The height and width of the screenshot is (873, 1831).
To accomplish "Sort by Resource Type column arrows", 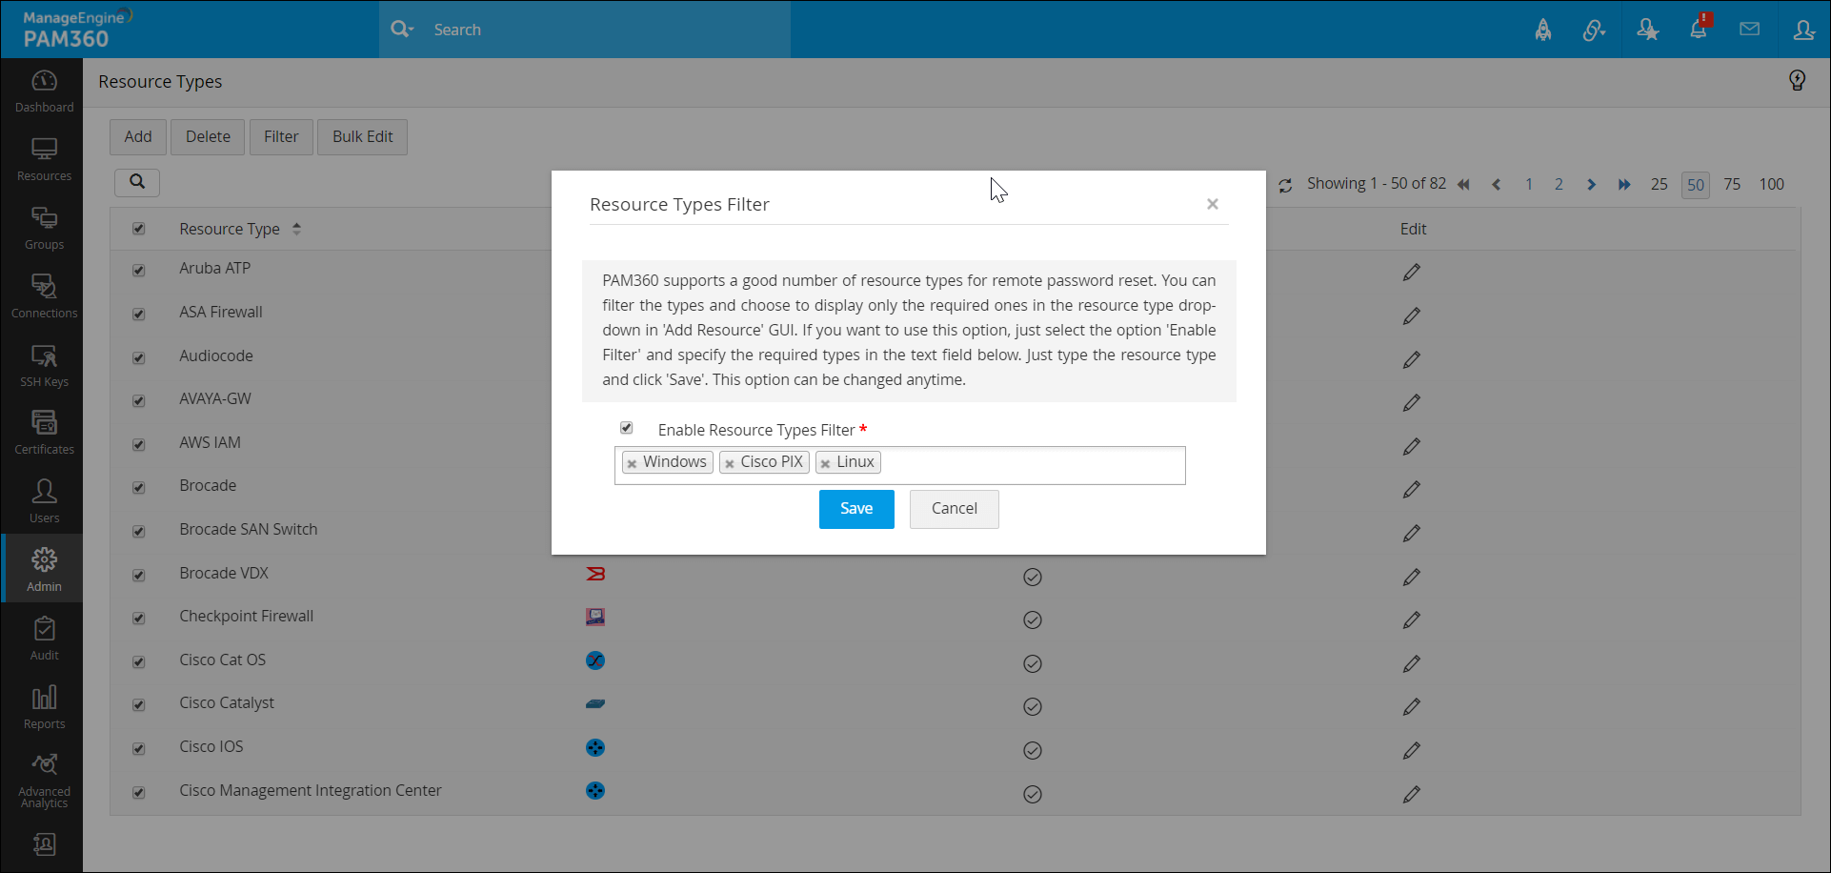I will pyautogui.click(x=296, y=229).
